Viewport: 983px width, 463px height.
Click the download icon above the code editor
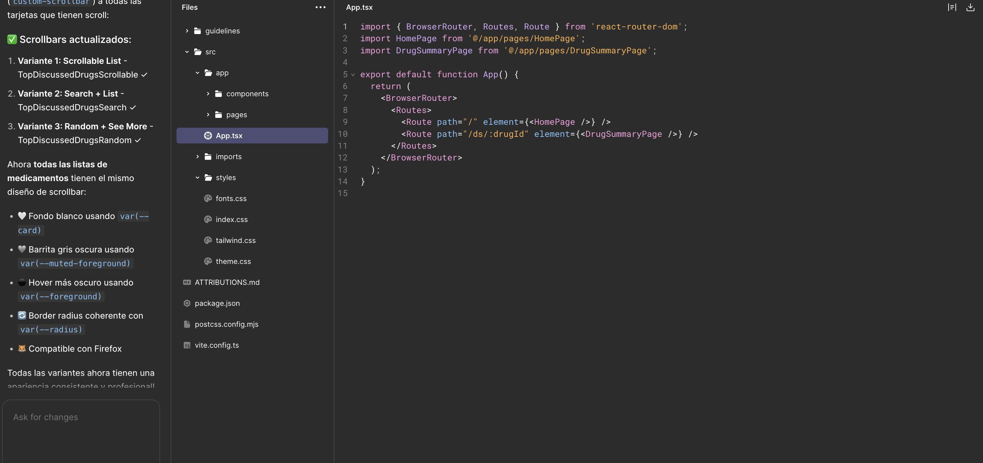(x=970, y=8)
